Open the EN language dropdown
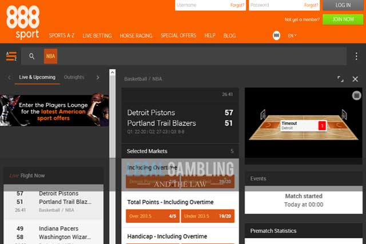366x244 pixels. pyautogui.click(x=292, y=35)
